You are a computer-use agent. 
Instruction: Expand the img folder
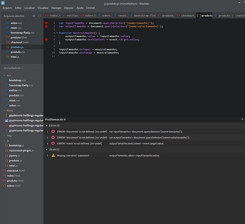pos(4,136)
